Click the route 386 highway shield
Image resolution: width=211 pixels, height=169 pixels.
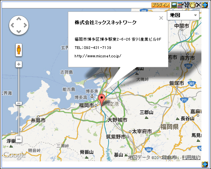coord(148,149)
